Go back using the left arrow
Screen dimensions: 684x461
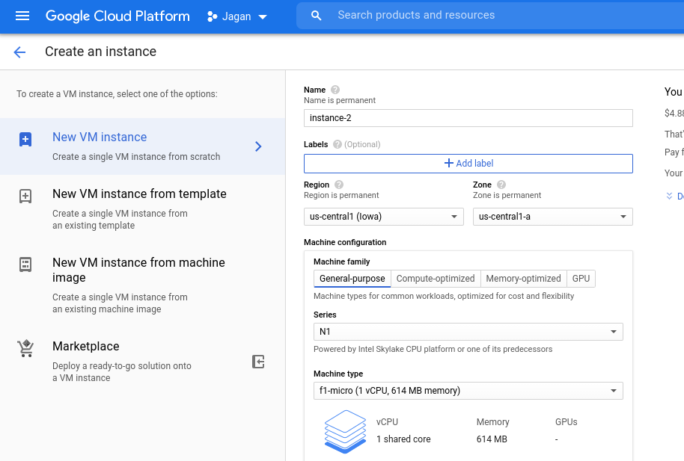coord(19,52)
